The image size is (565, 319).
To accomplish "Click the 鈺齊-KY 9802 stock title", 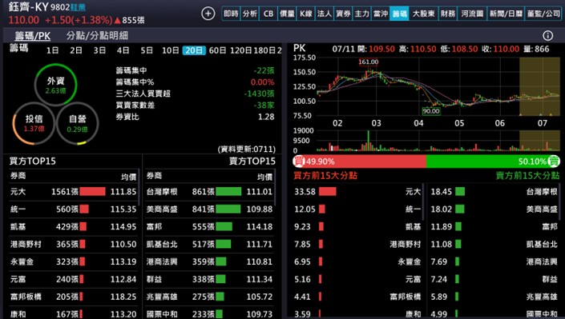I will [46, 7].
